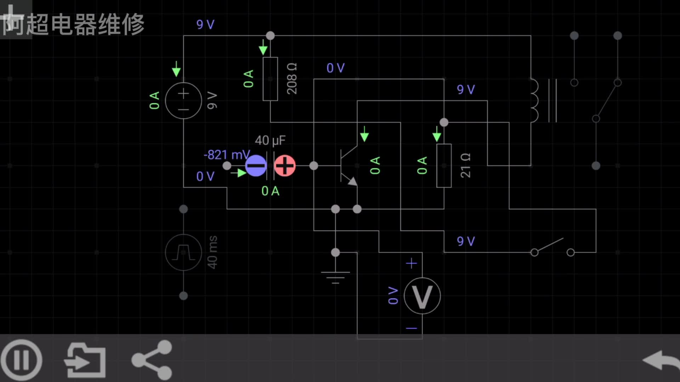
Task: Select the 208 Ω resistor
Action: tap(270, 79)
